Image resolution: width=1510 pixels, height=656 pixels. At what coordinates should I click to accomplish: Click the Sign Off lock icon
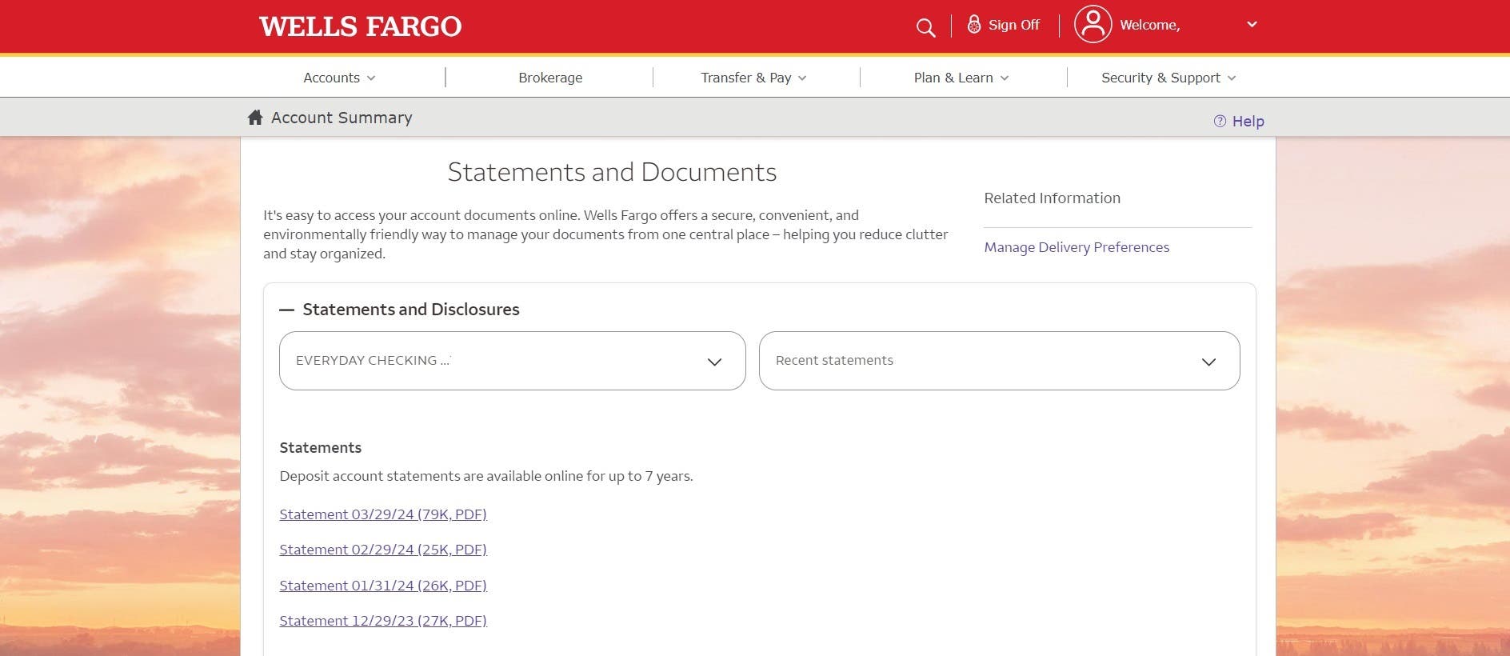[973, 25]
